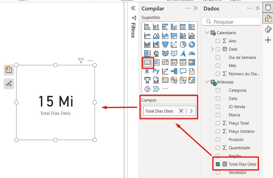
Task: Expand the Filtros pane double chevron
Action: tap(133, 8)
